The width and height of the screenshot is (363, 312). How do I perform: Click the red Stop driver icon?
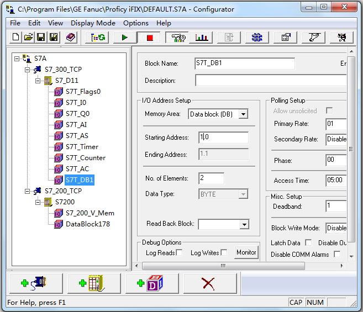click(x=150, y=38)
